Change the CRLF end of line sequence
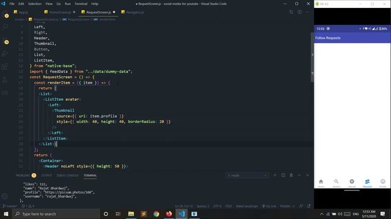 228,206
